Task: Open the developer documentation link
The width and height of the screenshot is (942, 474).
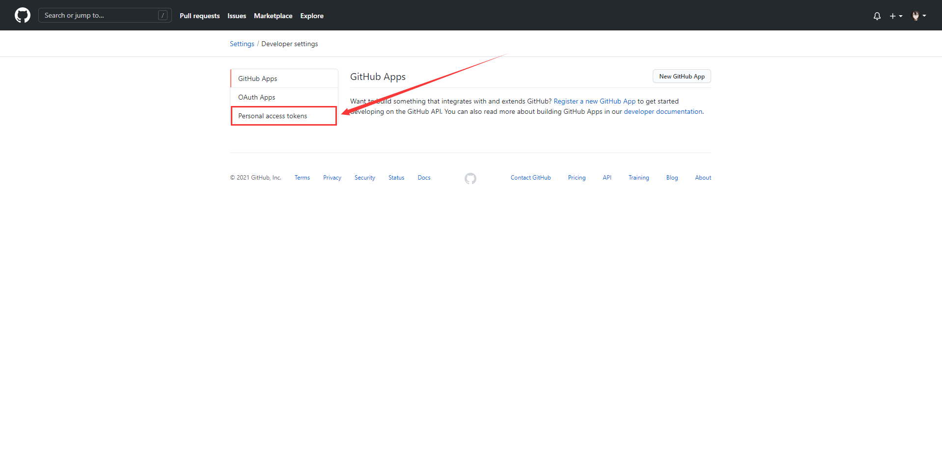Action: (663, 111)
